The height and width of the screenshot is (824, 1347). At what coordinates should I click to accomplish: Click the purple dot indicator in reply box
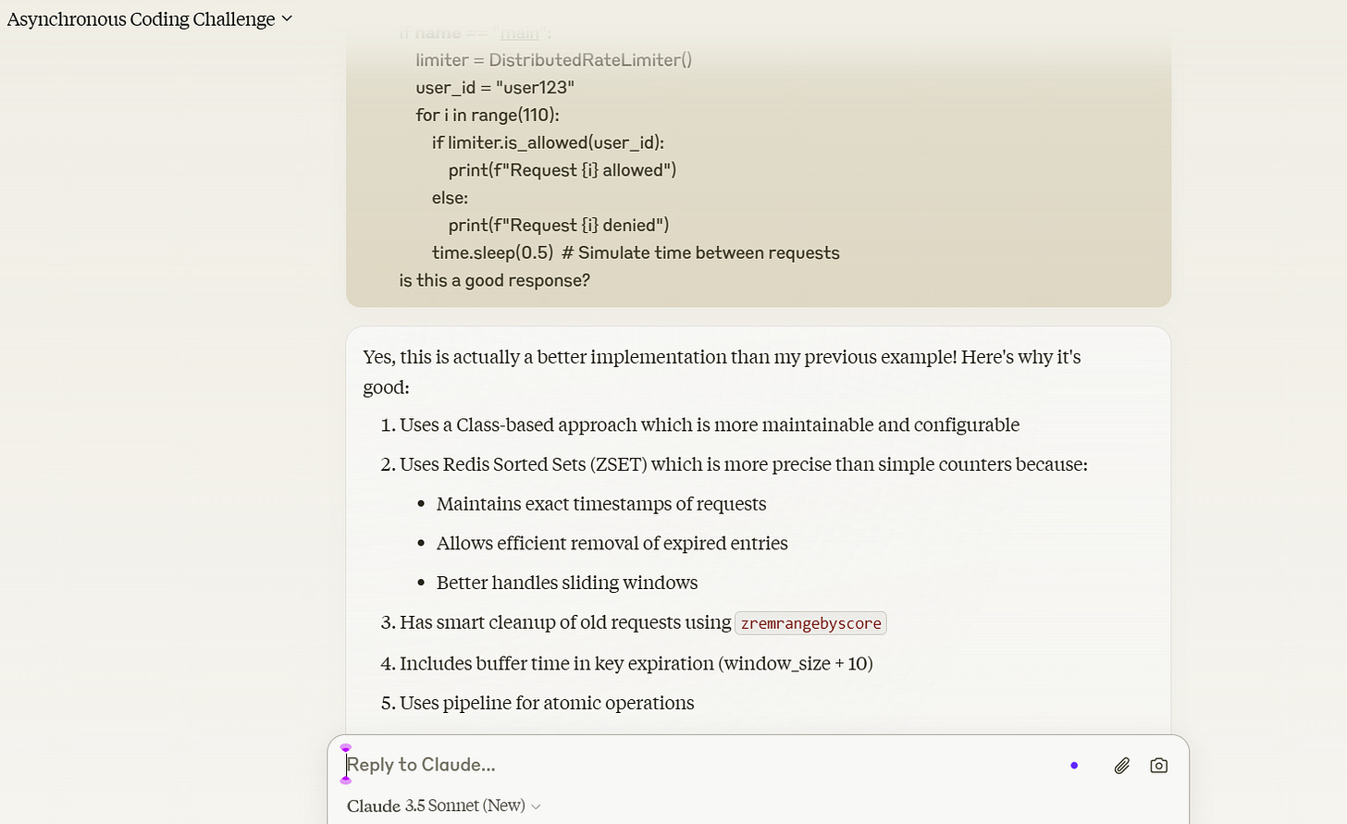1074,766
